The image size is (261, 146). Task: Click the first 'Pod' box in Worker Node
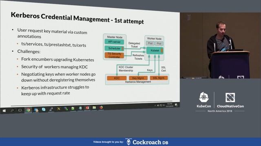tap(150, 43)
